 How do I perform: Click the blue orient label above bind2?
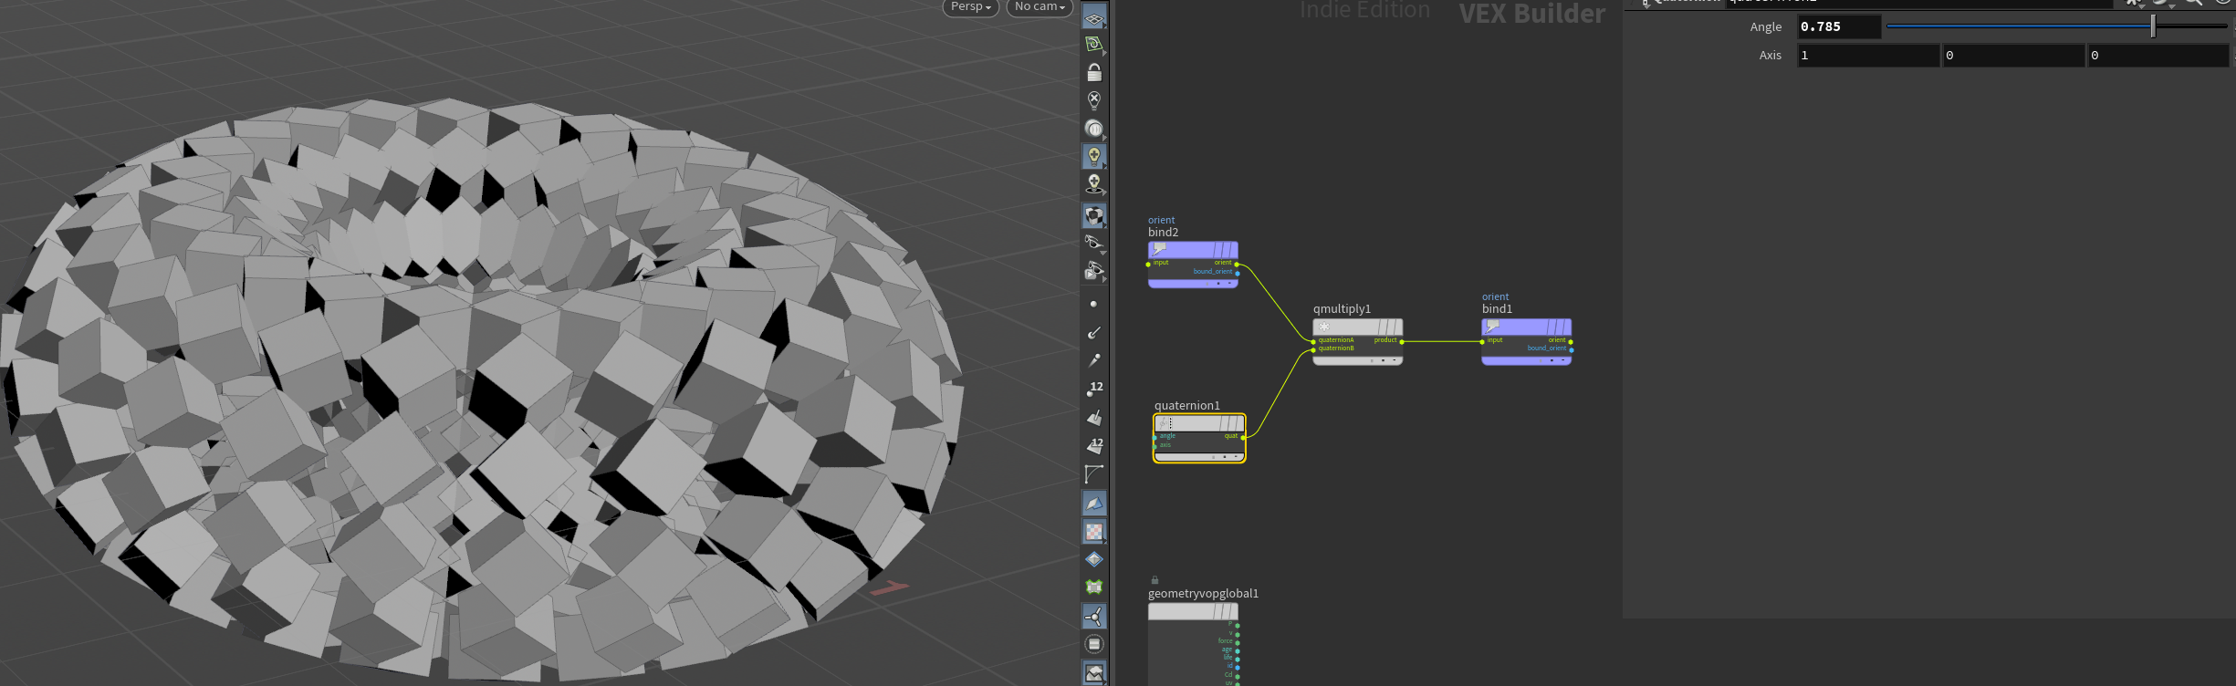(1161, 220)
